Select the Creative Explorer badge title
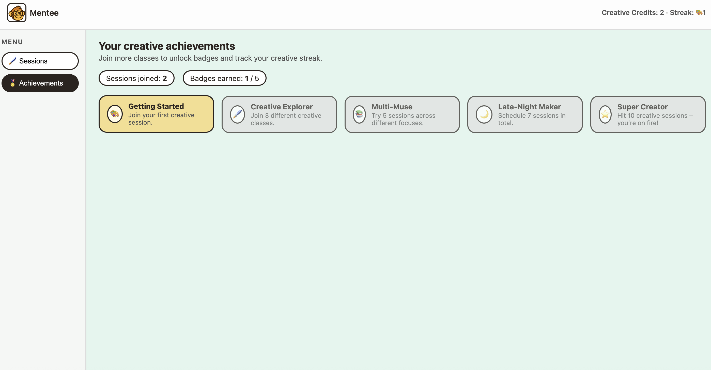Viewport: 711px width, 370px height. [x=282, y=107]
